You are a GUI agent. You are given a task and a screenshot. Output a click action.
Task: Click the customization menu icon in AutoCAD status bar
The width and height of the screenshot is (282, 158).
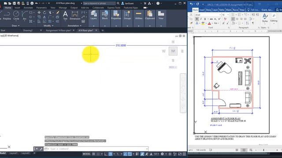(184, 154)
